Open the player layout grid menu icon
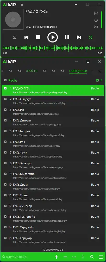The width and height of the screenshot is (106, 262). pyautogui.click(x=22, y=5)
